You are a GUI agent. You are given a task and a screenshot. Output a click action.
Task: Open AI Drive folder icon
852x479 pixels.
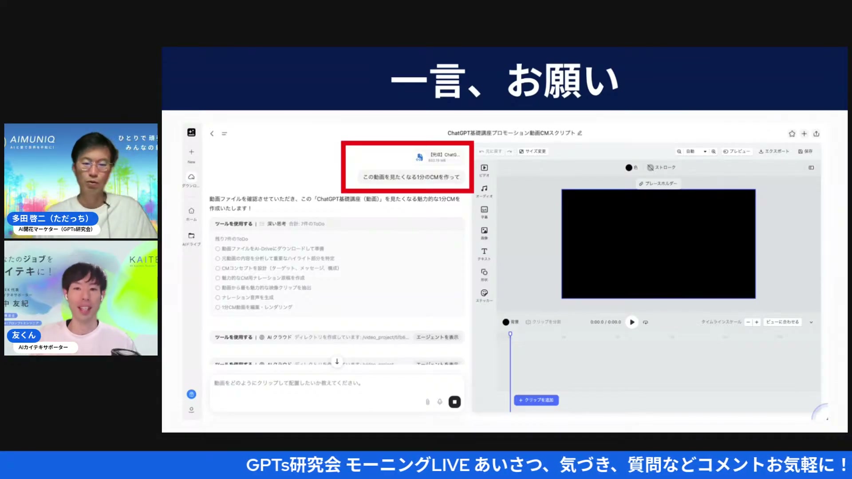click(191, 236)
